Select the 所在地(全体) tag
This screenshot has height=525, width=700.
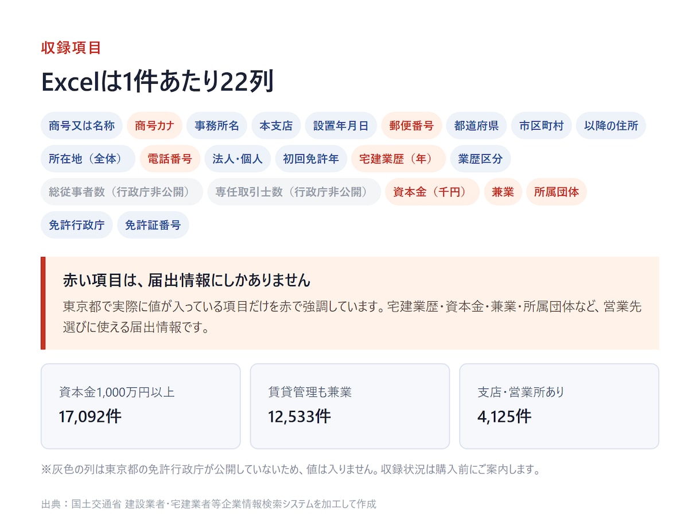click(88, 159)
